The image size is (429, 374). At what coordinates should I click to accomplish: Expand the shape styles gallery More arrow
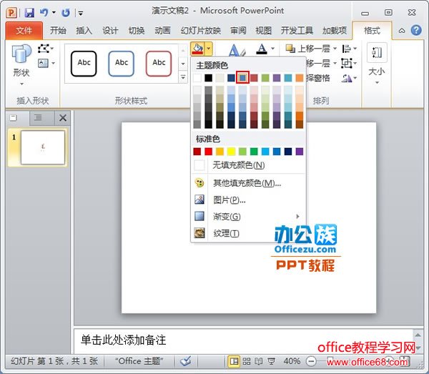tap(183, 77)
